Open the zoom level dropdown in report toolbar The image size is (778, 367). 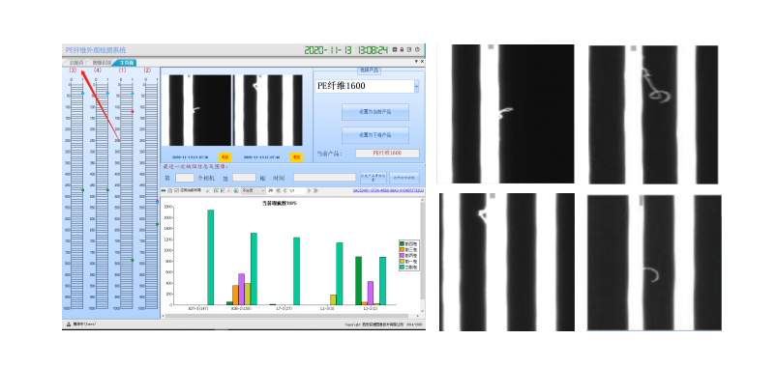tap(253, 190)
